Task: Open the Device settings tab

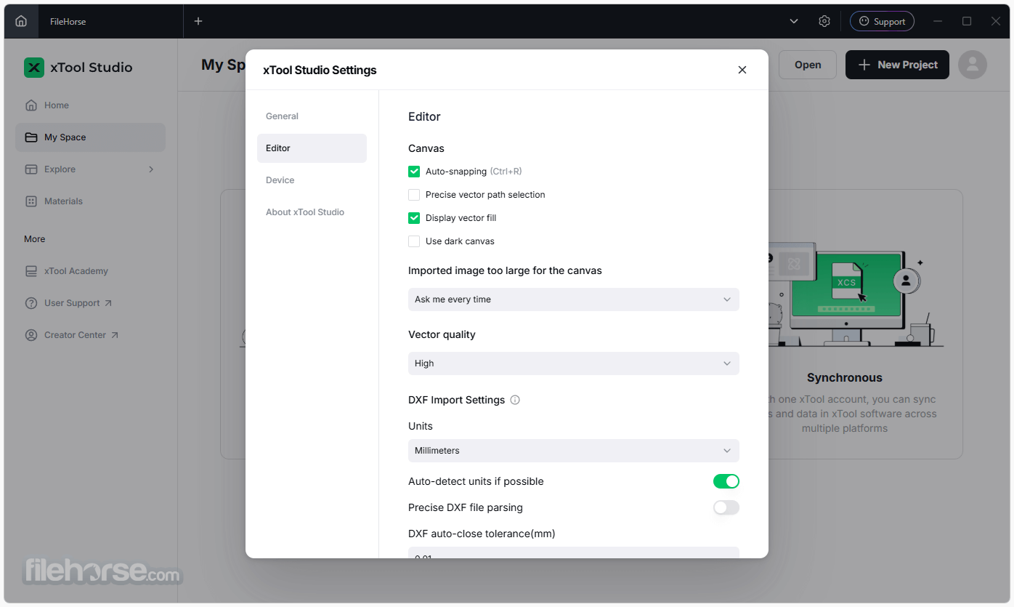Action: (312, 180)
